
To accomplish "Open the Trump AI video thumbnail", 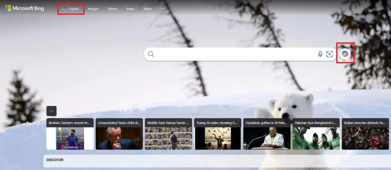I will click(218, 139).
